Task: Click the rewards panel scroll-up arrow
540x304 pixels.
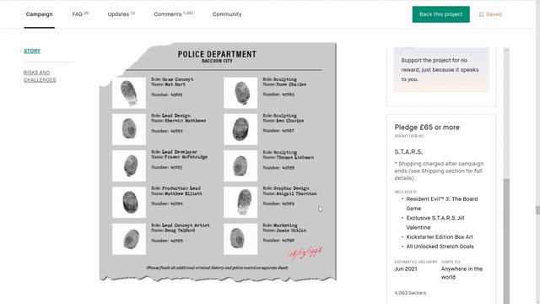Action: pos(506,51)
